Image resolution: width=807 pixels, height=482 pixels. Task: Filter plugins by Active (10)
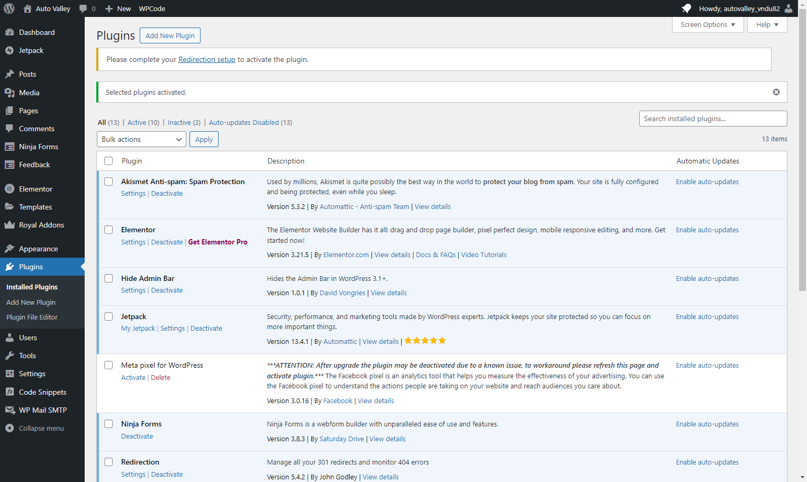143,122
